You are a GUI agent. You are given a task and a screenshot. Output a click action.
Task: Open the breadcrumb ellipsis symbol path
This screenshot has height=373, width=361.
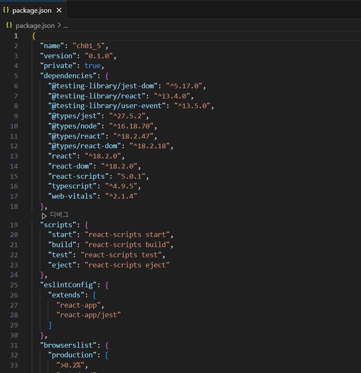65,26
